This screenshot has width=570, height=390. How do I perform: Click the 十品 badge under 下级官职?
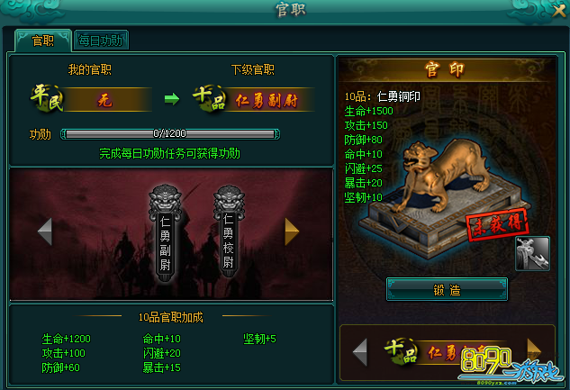point(209,98)
